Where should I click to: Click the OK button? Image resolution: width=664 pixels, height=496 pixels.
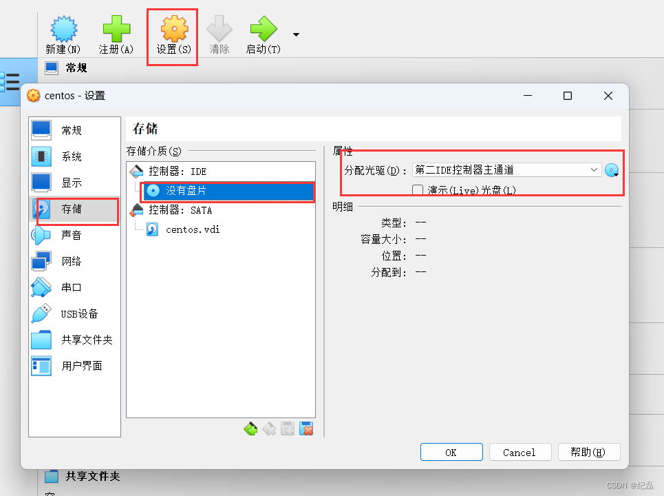pos(451,453)
